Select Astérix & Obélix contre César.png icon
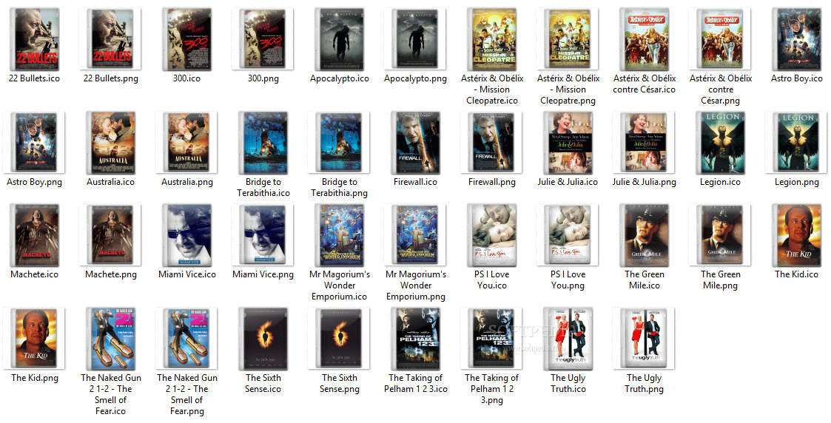831x423 pixels. 721,39
